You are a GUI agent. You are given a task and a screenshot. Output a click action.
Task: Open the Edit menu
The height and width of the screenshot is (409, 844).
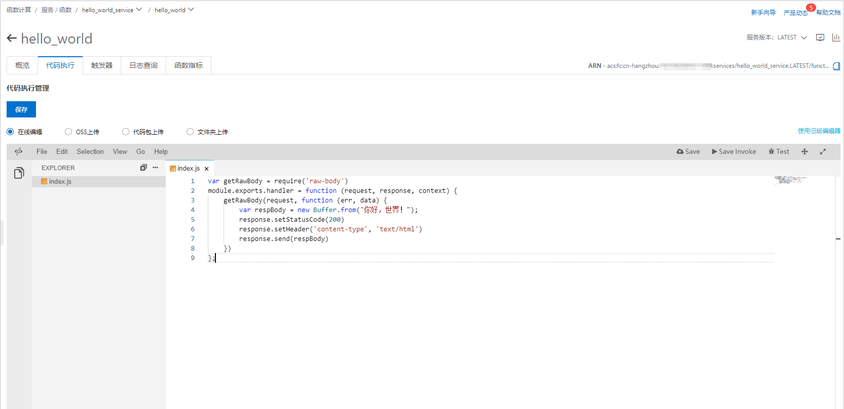pyautogui.click(x=62, y=151)
